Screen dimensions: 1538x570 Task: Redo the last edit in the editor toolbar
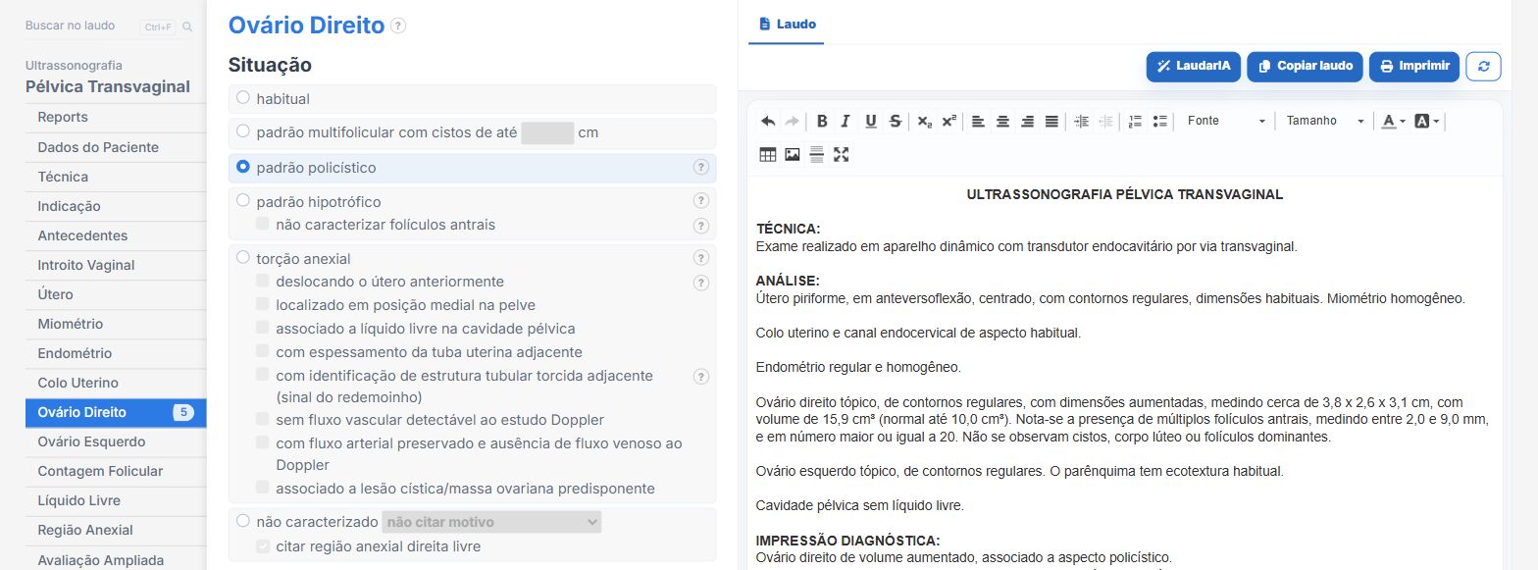tap(792, 121)
